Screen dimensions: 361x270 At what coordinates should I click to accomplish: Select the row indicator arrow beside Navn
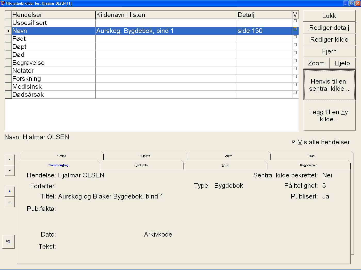pos(8,31)
